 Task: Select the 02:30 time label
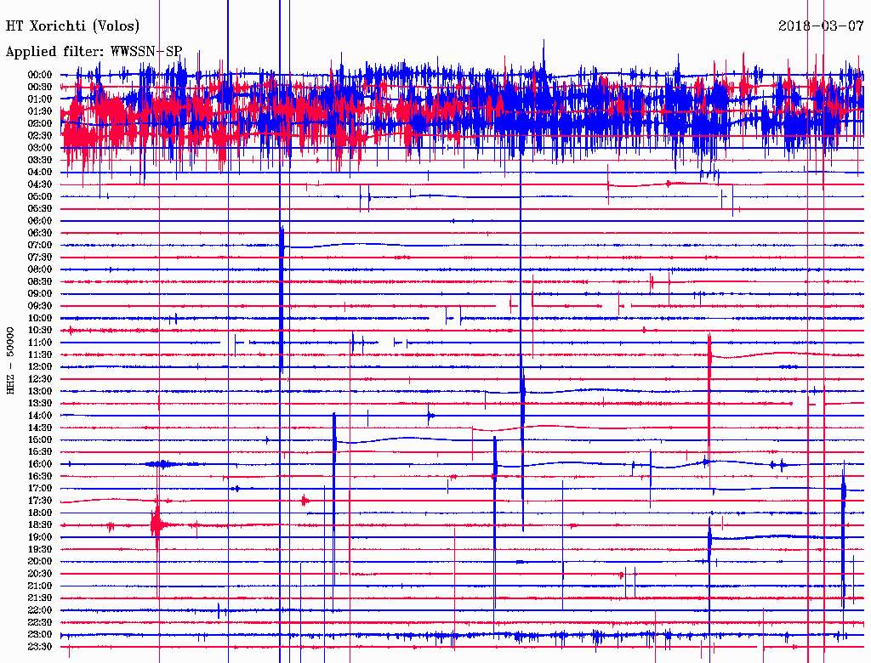tap(40, 135)
